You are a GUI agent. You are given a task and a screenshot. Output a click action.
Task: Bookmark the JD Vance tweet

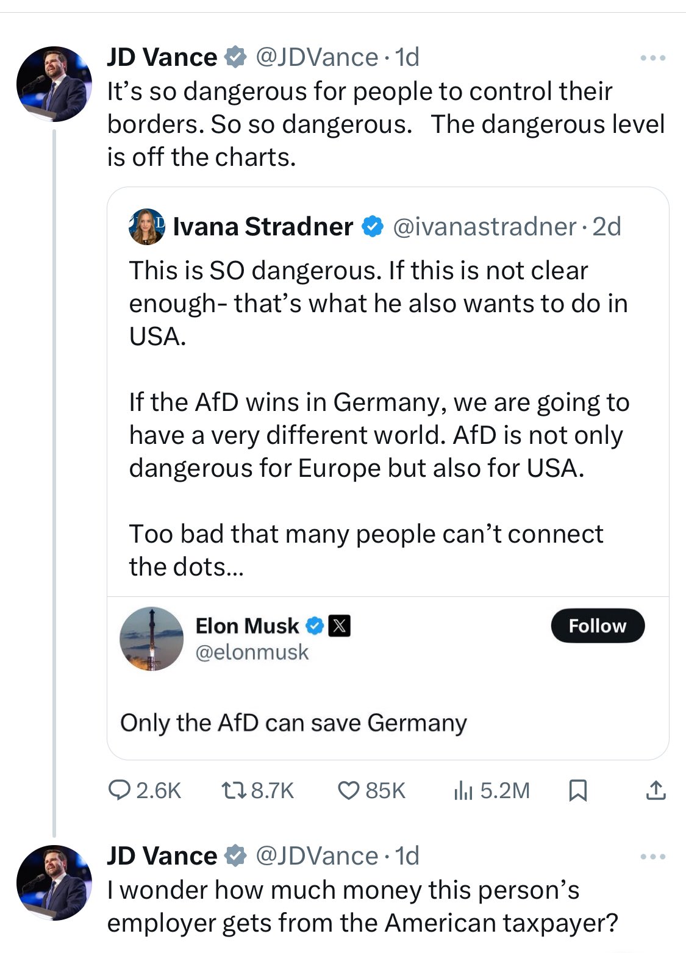pyautogui.click(x=577, y=790)
